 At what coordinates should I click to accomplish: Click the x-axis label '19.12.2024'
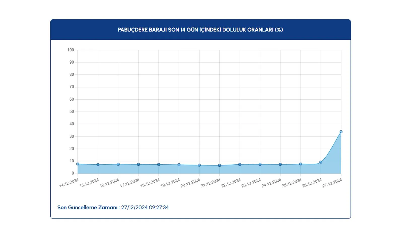[x=170, y=183]
